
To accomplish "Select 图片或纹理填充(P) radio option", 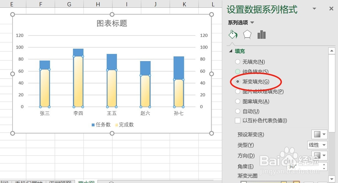I will (x=238, y=91).
